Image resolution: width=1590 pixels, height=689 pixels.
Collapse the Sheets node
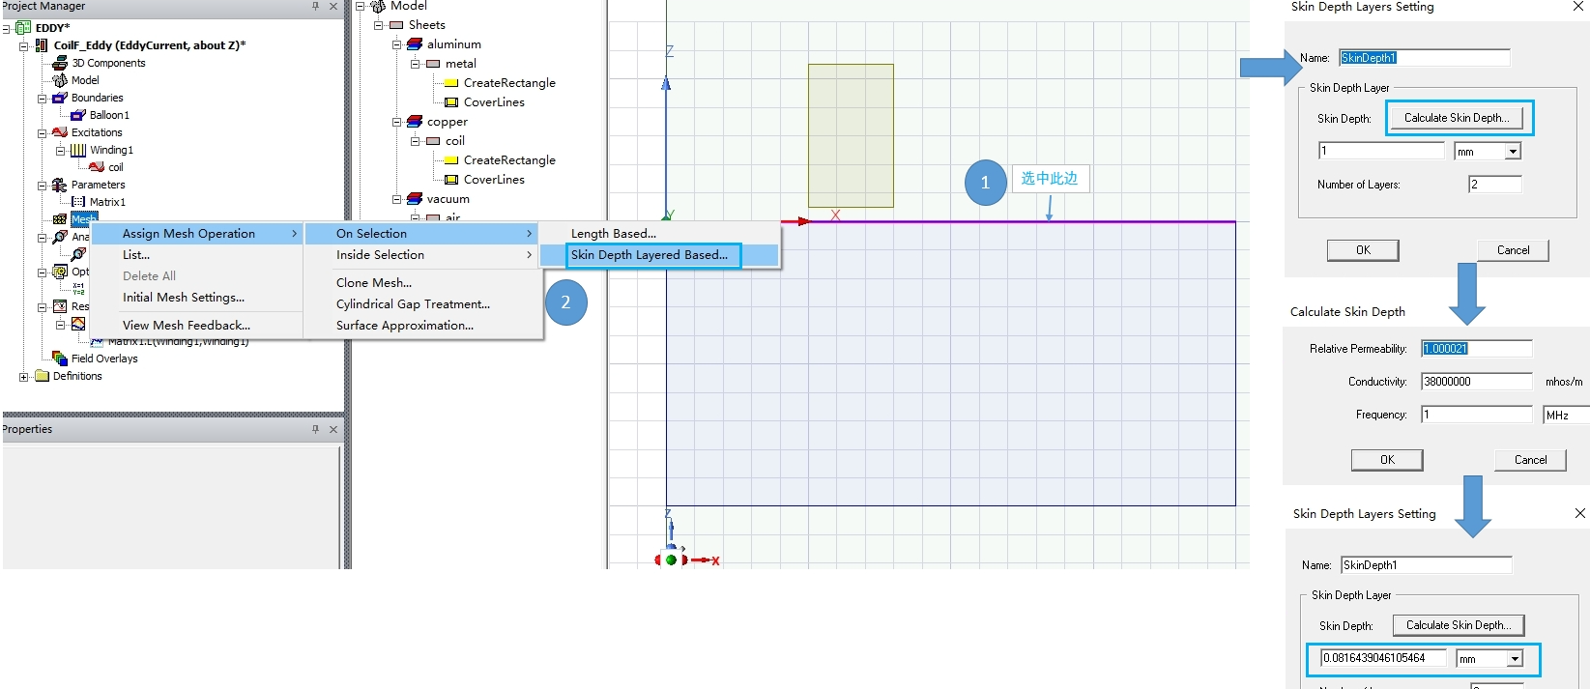(x=378, y=25)
